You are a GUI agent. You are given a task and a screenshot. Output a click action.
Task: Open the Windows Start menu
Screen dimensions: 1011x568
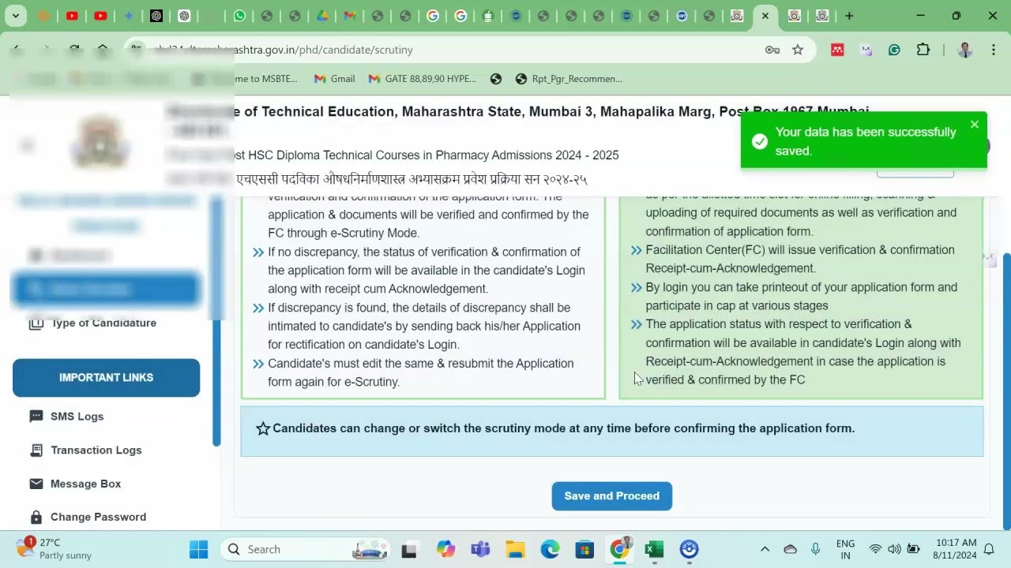[x=198, y=549]
